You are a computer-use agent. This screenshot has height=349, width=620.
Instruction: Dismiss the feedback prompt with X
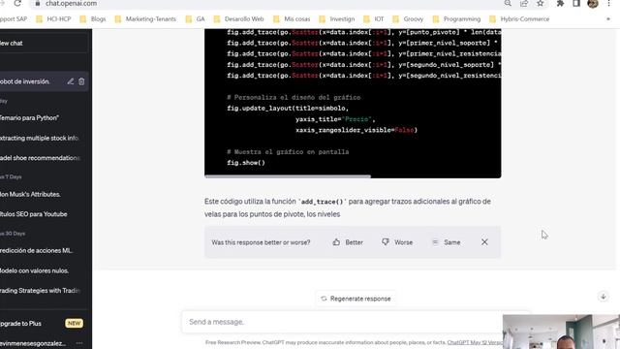484,242
